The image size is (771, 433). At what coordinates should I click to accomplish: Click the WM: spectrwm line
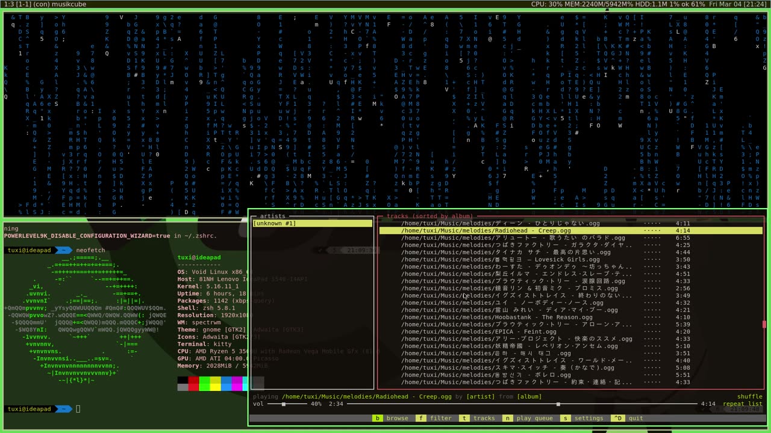click(x=201, y=322)
